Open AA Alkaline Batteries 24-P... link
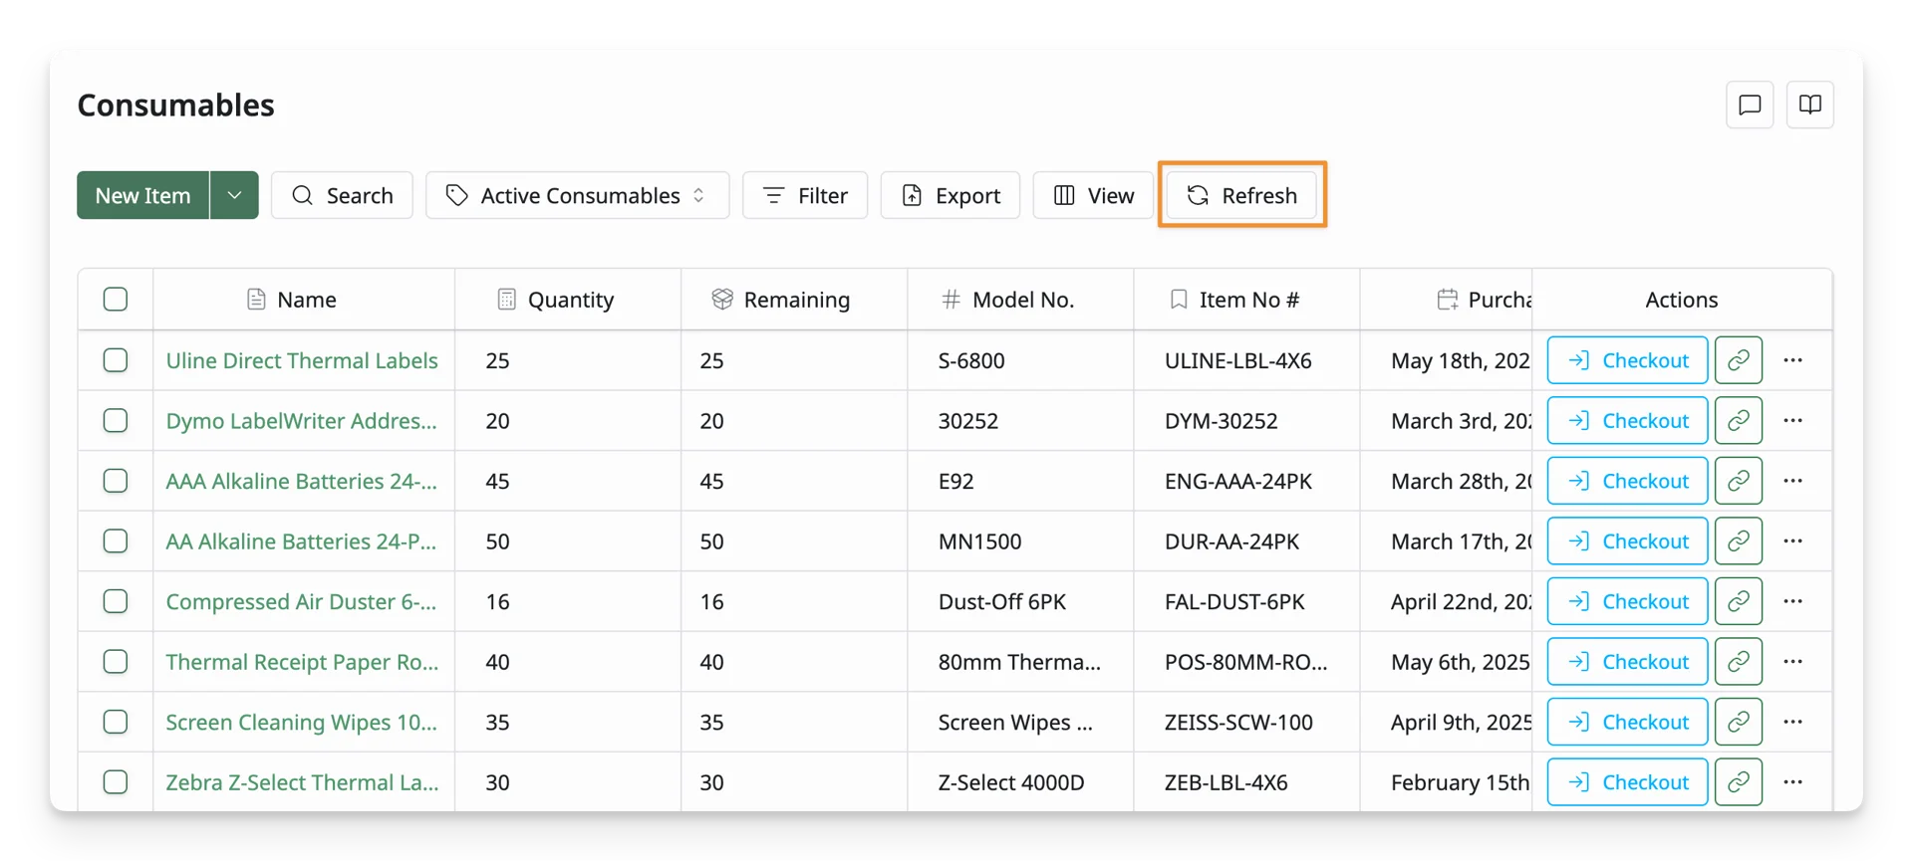The height and width of the screenshot is (861, 1913). tap(302, 541)
